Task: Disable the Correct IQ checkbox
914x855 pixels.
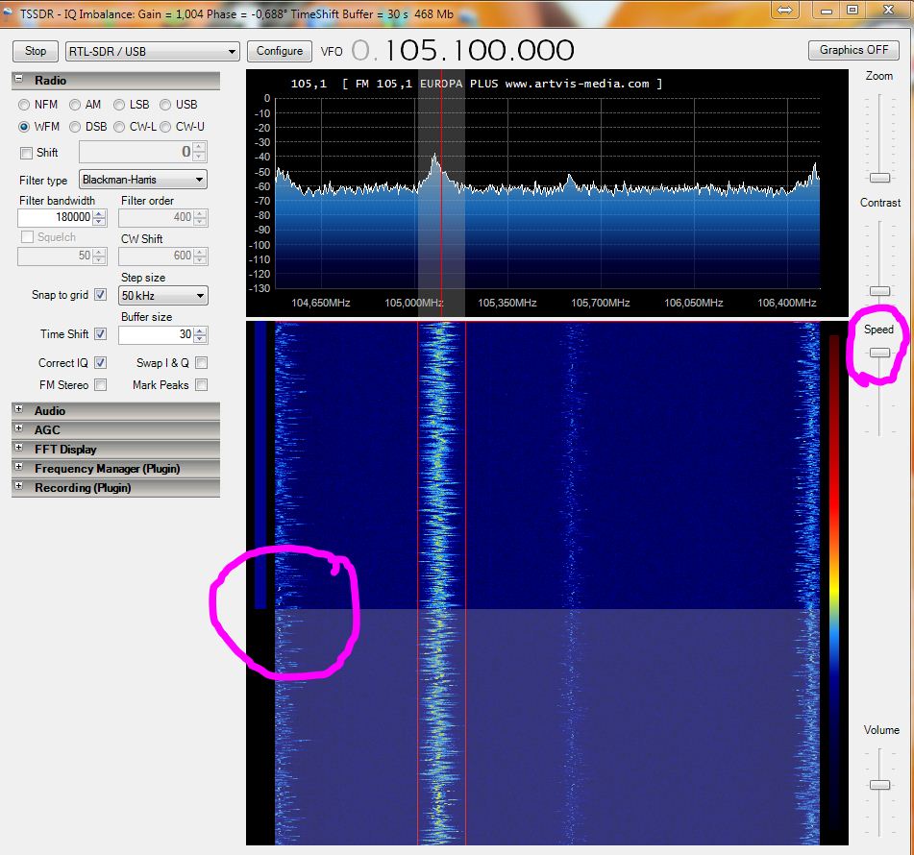Action: click(101, 363)
